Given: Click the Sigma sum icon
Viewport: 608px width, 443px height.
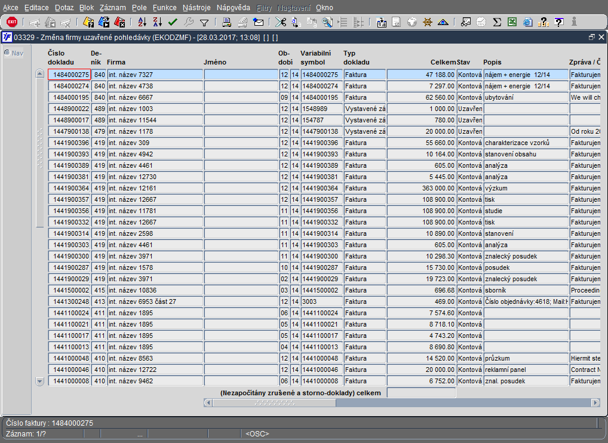Looking at the screenshot, I should (496, 22).
